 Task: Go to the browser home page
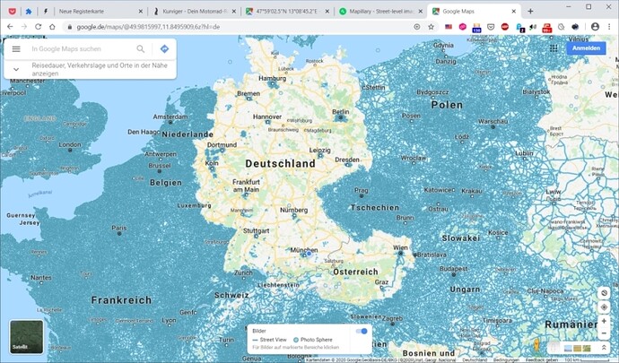pyautogui.click(x=52, y=27)
